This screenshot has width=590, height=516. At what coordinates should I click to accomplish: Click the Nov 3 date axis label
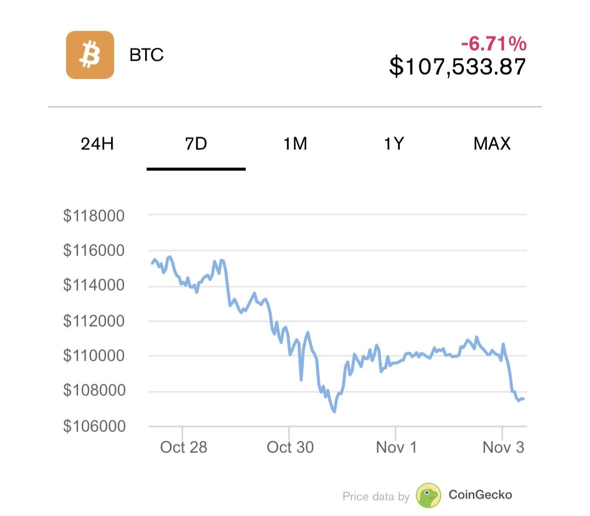point(503,447)
